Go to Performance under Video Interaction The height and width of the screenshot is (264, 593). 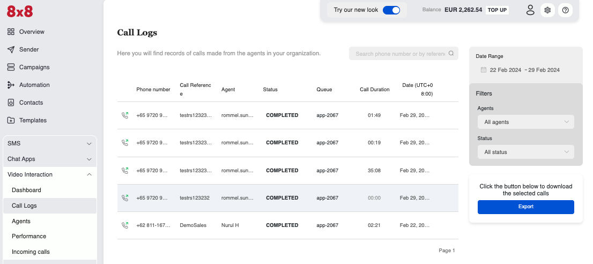29,236
